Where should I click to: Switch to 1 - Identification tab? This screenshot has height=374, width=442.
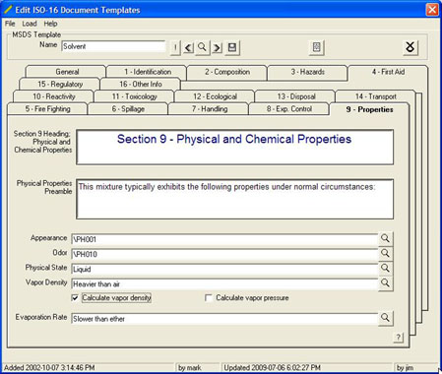[x=148, y=72]
